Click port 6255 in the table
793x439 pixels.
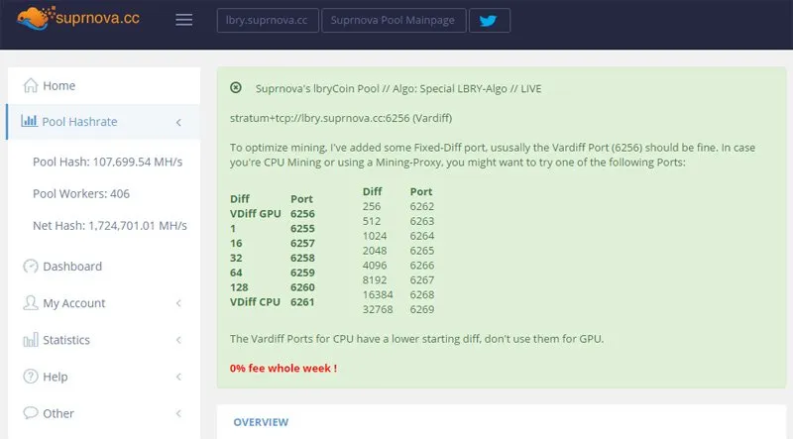pyautogui.click(x=302, y=228)
